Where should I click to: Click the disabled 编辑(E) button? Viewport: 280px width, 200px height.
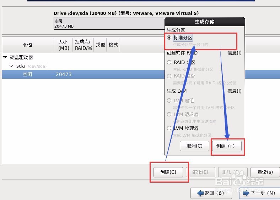pyautogui.click(x=200, y=172)
